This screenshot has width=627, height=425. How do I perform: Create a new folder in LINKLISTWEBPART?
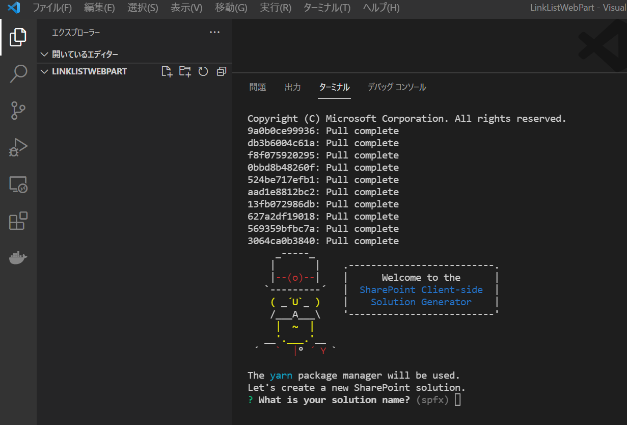(x=185, y=71)
